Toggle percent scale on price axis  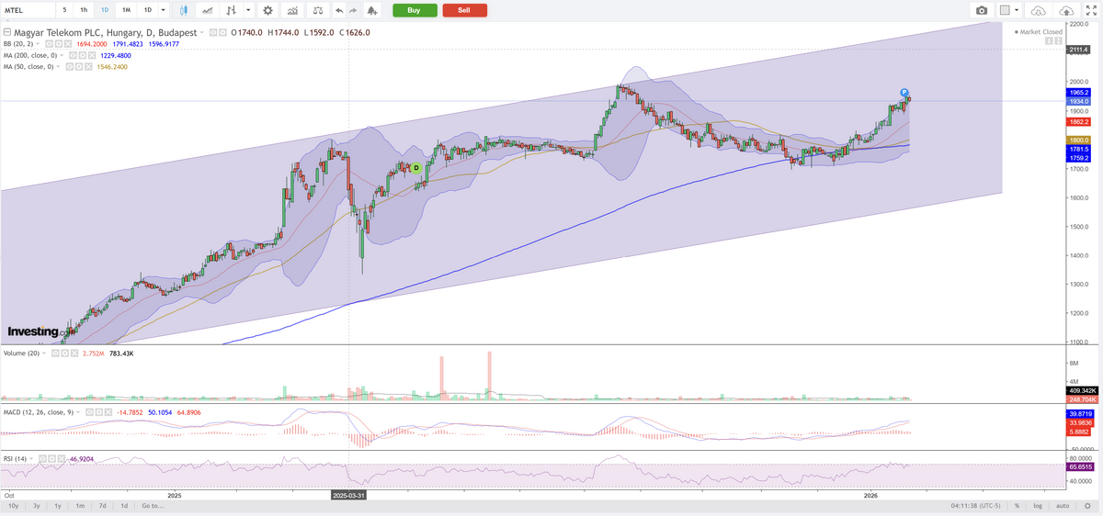[1017, 506]
